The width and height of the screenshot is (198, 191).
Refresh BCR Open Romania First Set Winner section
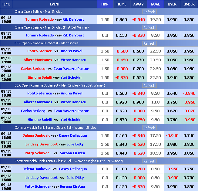click(149, 86)
